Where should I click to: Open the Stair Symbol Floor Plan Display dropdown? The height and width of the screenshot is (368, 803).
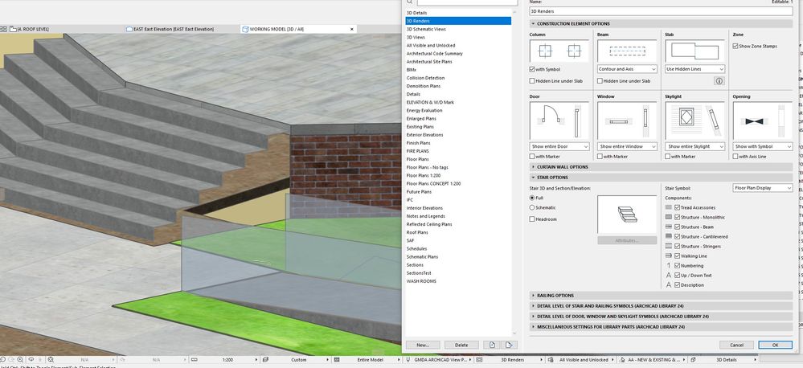coord(763,188)
